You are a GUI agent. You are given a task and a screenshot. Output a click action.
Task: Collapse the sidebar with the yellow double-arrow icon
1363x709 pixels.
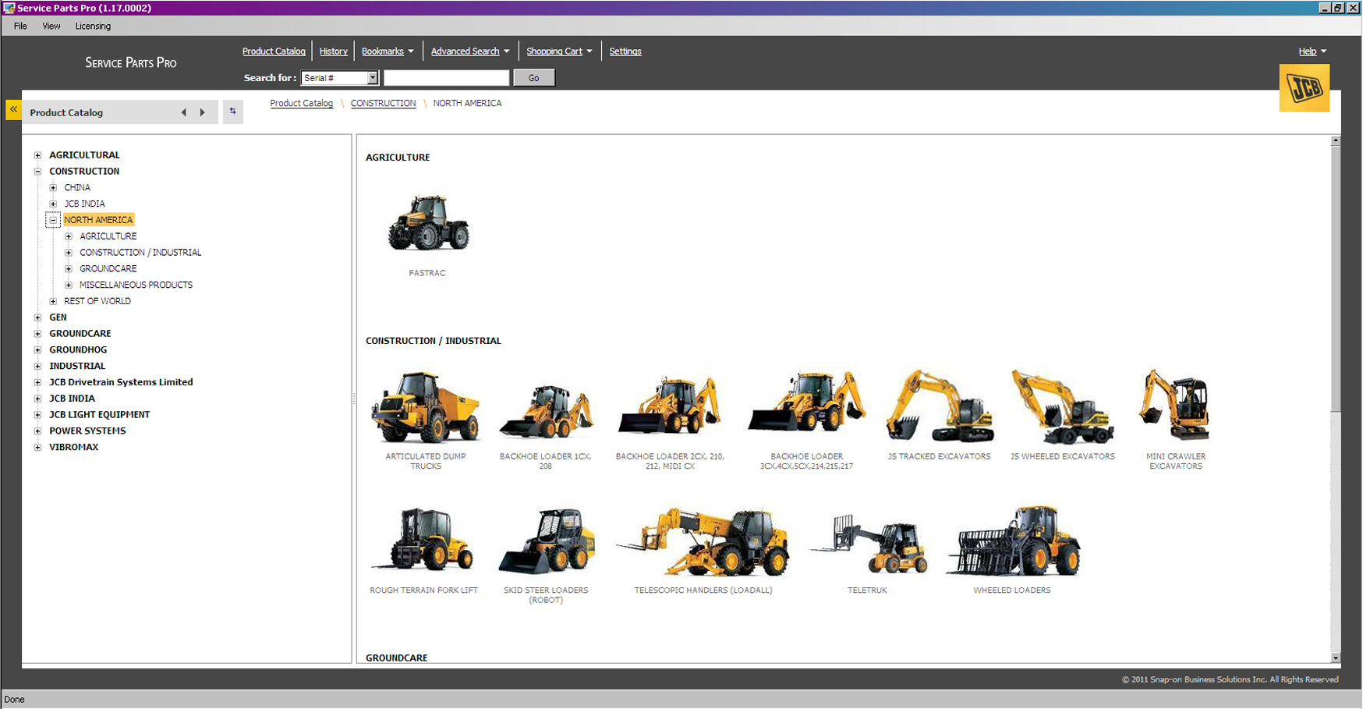point(13,110)
